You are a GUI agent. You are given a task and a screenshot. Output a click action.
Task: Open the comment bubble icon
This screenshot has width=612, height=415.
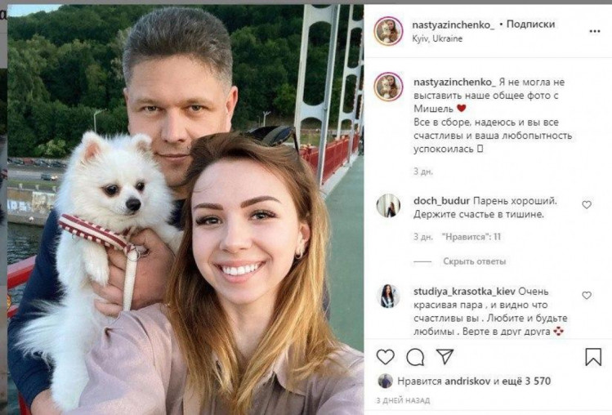click(x=415, y=357)
